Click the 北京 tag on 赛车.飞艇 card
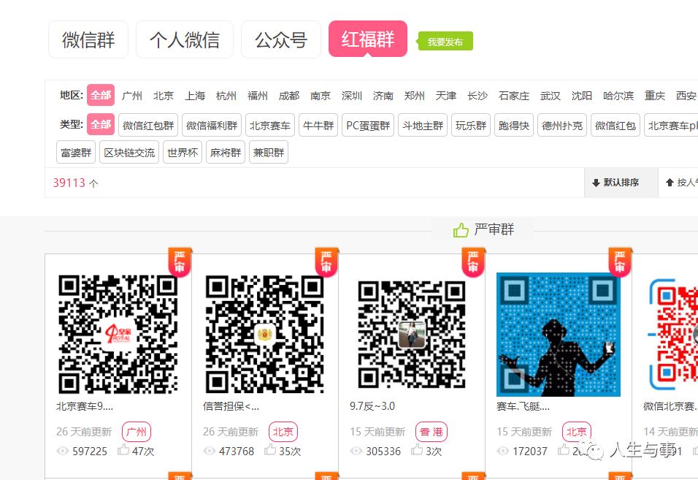 pyautogui.click(x=577, y=432)
